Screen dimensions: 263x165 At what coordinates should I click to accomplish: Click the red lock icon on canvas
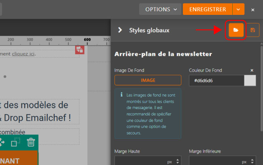(x=80, y=49)
